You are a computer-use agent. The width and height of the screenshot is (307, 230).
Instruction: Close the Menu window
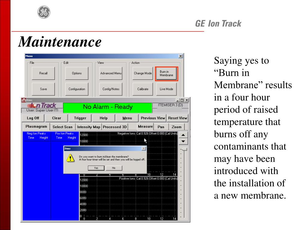(x=180, y=56)
